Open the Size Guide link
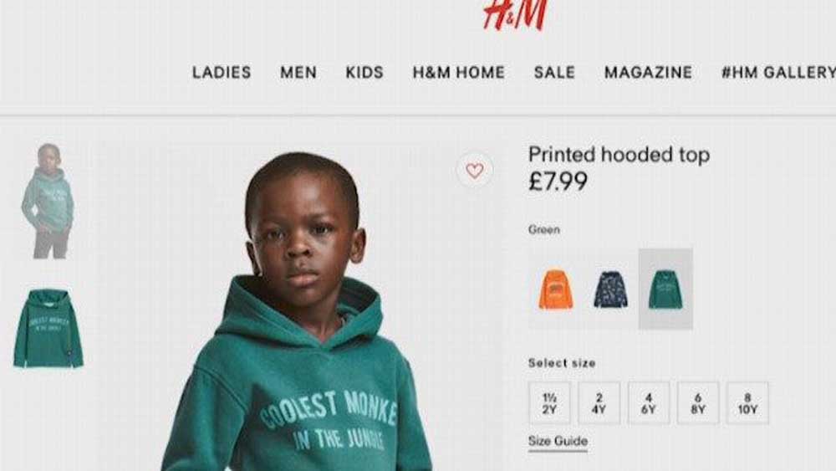Viewport: 836px width, 471px height. [x=558, y=442]
